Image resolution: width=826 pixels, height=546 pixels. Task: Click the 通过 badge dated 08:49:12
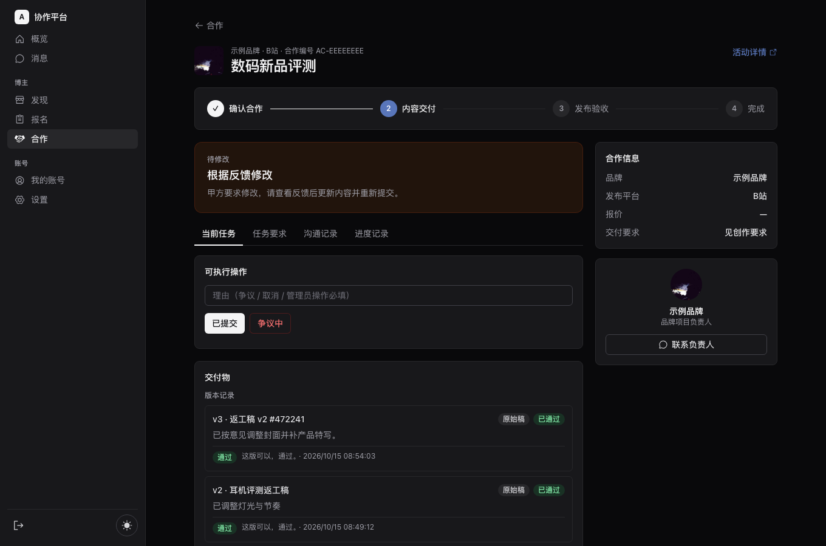(225, 528)
